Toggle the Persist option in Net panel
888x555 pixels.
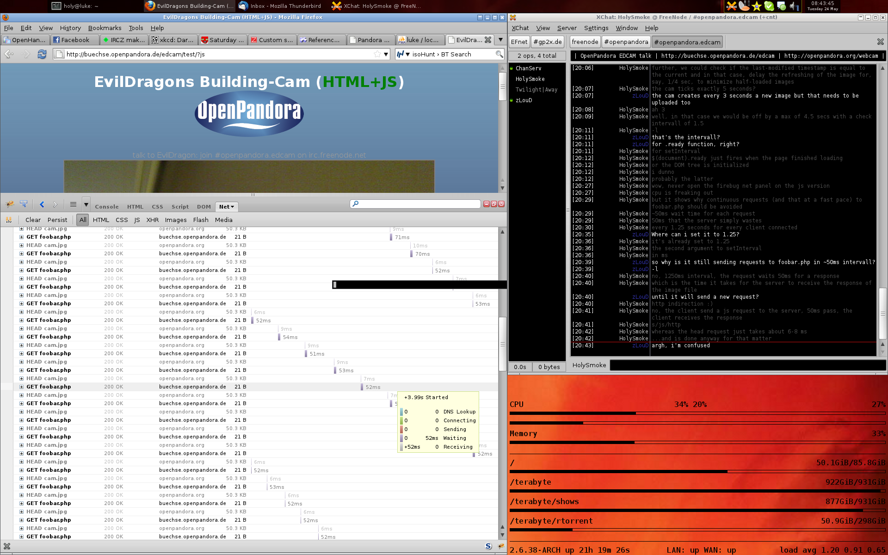57,220
